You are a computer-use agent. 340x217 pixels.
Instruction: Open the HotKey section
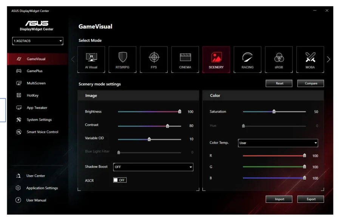point(32,95)
